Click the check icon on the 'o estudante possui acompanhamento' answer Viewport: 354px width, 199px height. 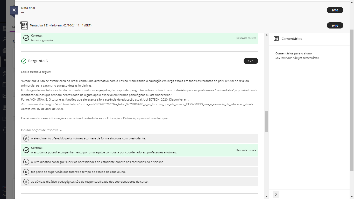tap(26, 150)
